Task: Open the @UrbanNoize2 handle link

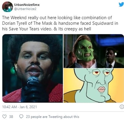Action: 25,9
